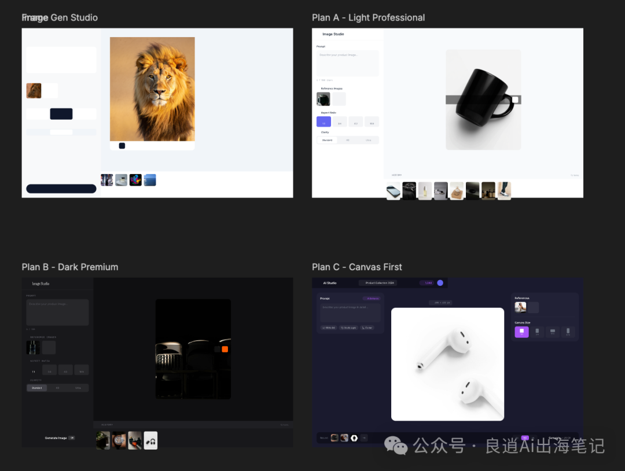Select the orange square on Plan B preview
Image resolution: width=625 pixels, height=471 pixels.
(x=225, y=349)
